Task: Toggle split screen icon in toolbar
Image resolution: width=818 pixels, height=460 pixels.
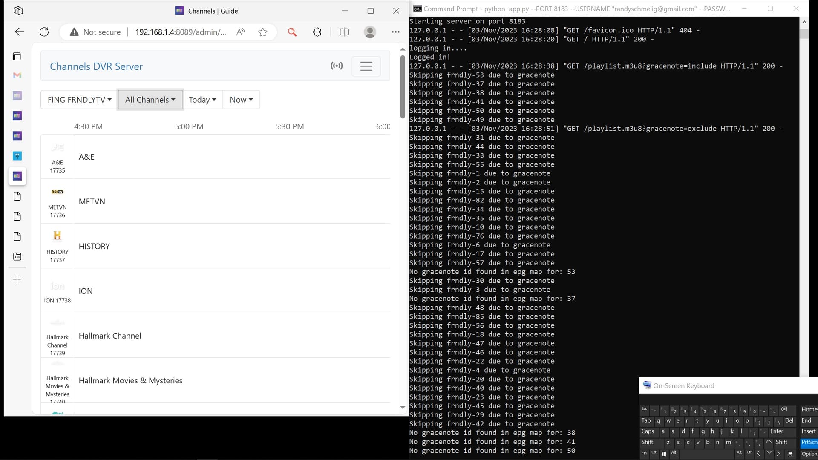Action: pos(344,32)
